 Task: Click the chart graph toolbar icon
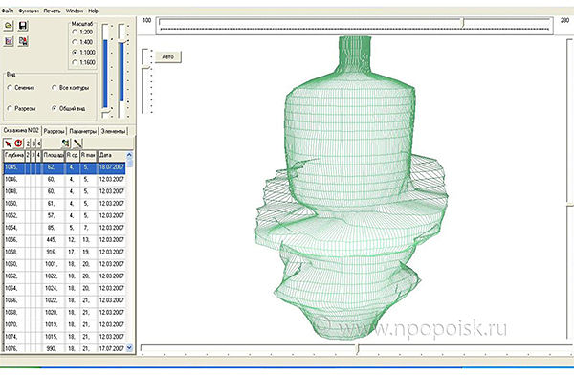click(x=9, y=41)
